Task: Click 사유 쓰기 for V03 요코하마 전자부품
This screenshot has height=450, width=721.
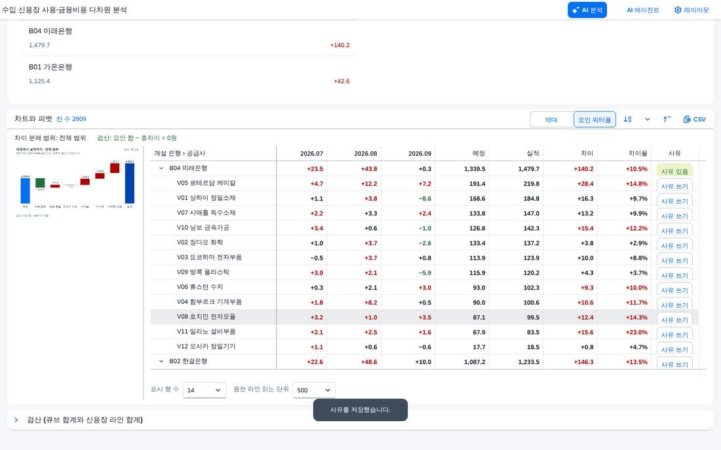Action: (x=674, y=259)
